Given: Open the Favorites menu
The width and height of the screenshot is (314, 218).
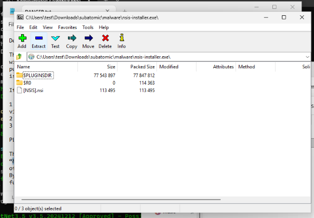Looking at the screenshot, I should coord(67,27).
